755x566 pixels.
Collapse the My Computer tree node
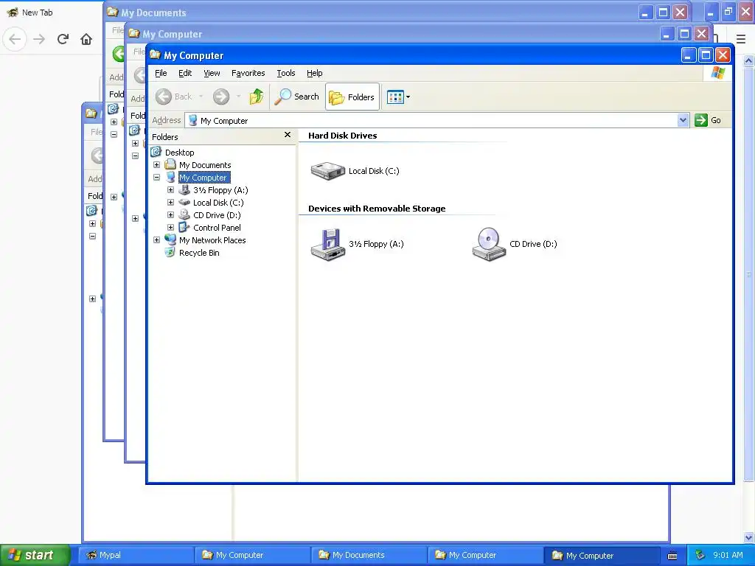tap(156, 177)
